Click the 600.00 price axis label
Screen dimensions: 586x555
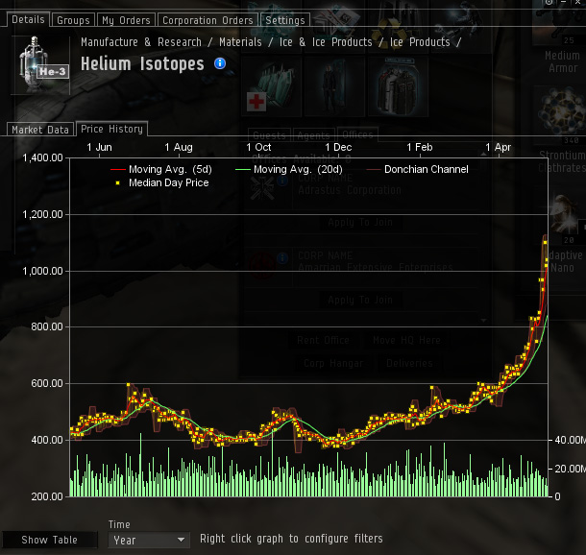(47, 383)
